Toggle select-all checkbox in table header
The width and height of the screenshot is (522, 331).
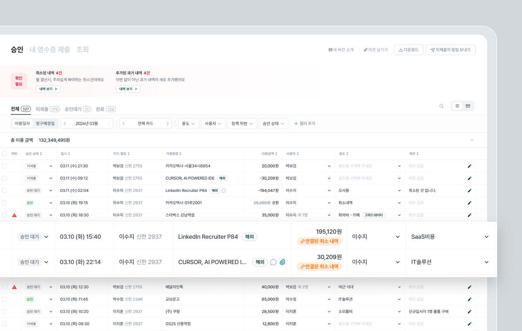[x=5, y=154]
